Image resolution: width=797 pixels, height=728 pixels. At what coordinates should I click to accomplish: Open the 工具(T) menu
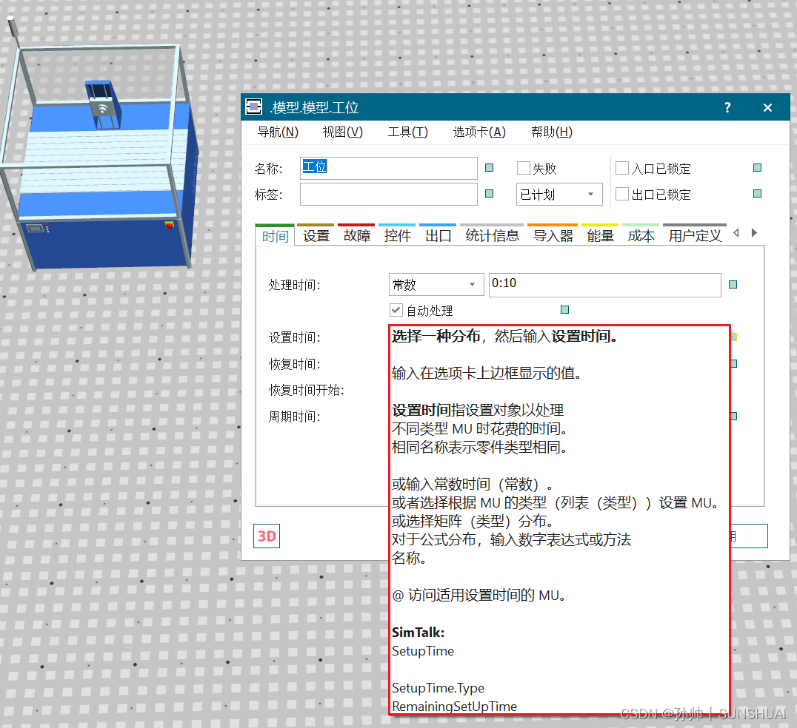point(407,132)
